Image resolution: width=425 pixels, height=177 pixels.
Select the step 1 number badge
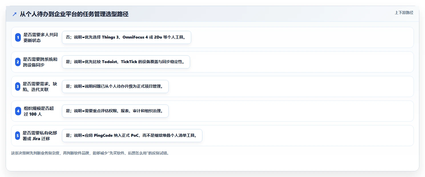(18, 37)
